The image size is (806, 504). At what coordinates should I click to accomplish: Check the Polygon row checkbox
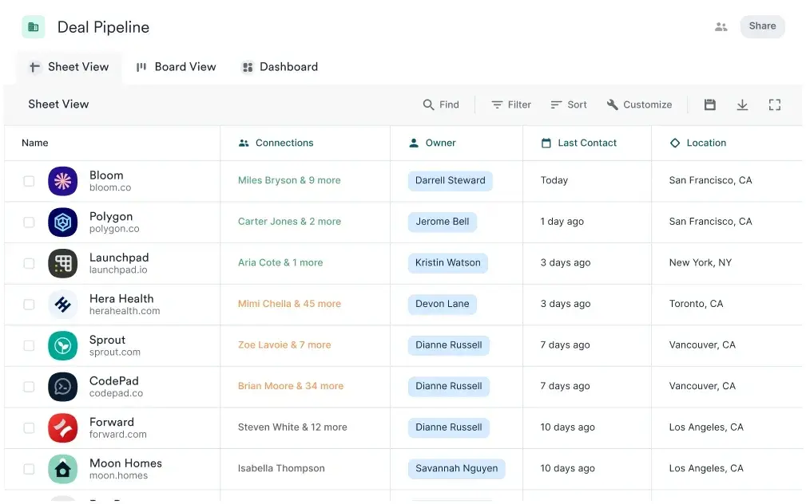(x=29, y=222)
